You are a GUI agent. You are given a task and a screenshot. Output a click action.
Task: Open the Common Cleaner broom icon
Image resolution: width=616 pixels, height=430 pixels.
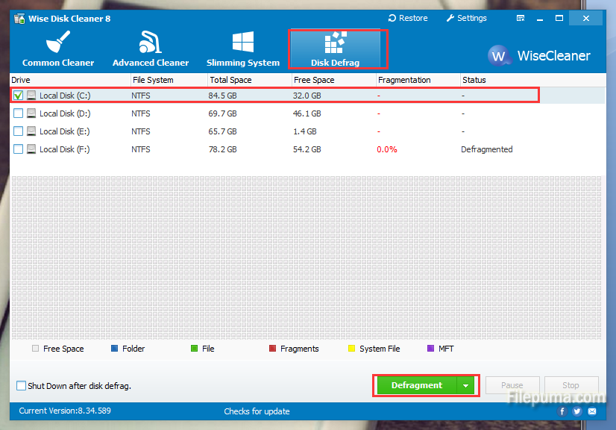click(x=57, y=43)
